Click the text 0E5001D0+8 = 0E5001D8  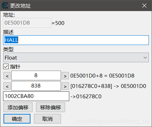click(102, 76)
